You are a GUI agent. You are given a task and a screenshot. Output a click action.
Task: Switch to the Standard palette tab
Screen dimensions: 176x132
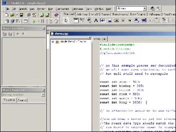(x=69, y=14)
